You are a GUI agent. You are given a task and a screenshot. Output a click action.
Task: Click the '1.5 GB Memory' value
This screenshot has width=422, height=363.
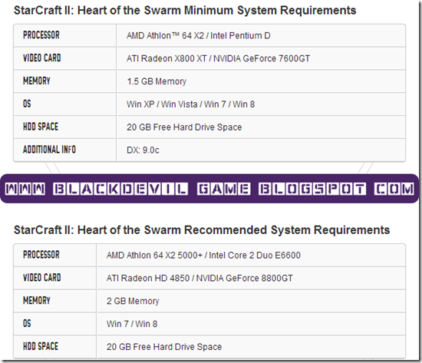[157, 81]
